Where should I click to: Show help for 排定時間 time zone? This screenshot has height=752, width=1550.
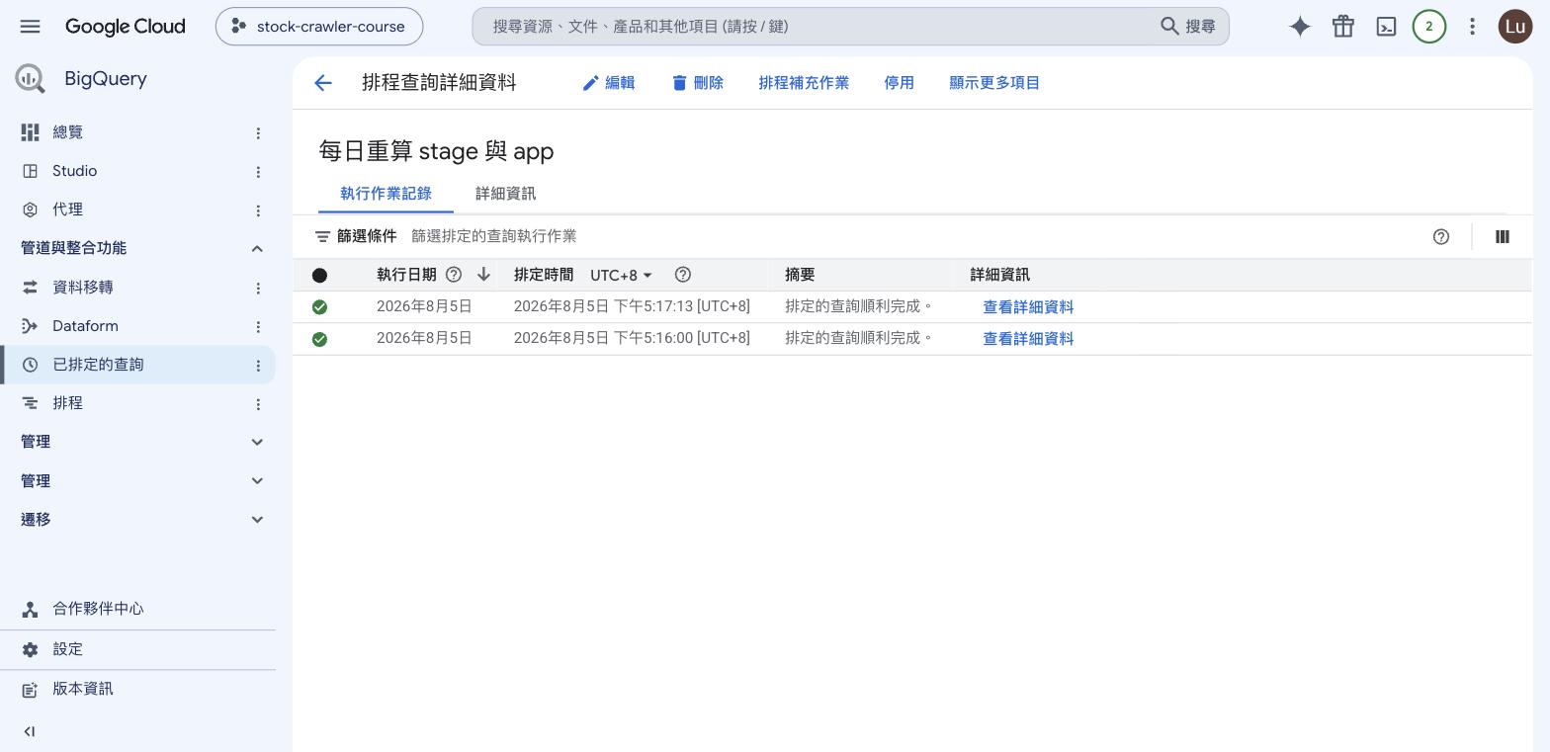(x=682, y=275)
